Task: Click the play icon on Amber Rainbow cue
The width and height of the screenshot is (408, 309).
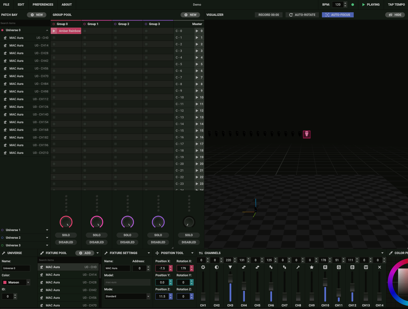Action: (54, 31)
